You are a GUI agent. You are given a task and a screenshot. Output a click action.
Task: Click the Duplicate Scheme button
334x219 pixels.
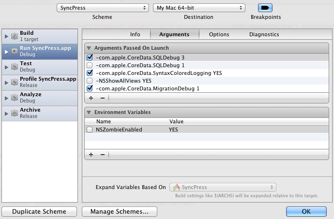point(39,211)
